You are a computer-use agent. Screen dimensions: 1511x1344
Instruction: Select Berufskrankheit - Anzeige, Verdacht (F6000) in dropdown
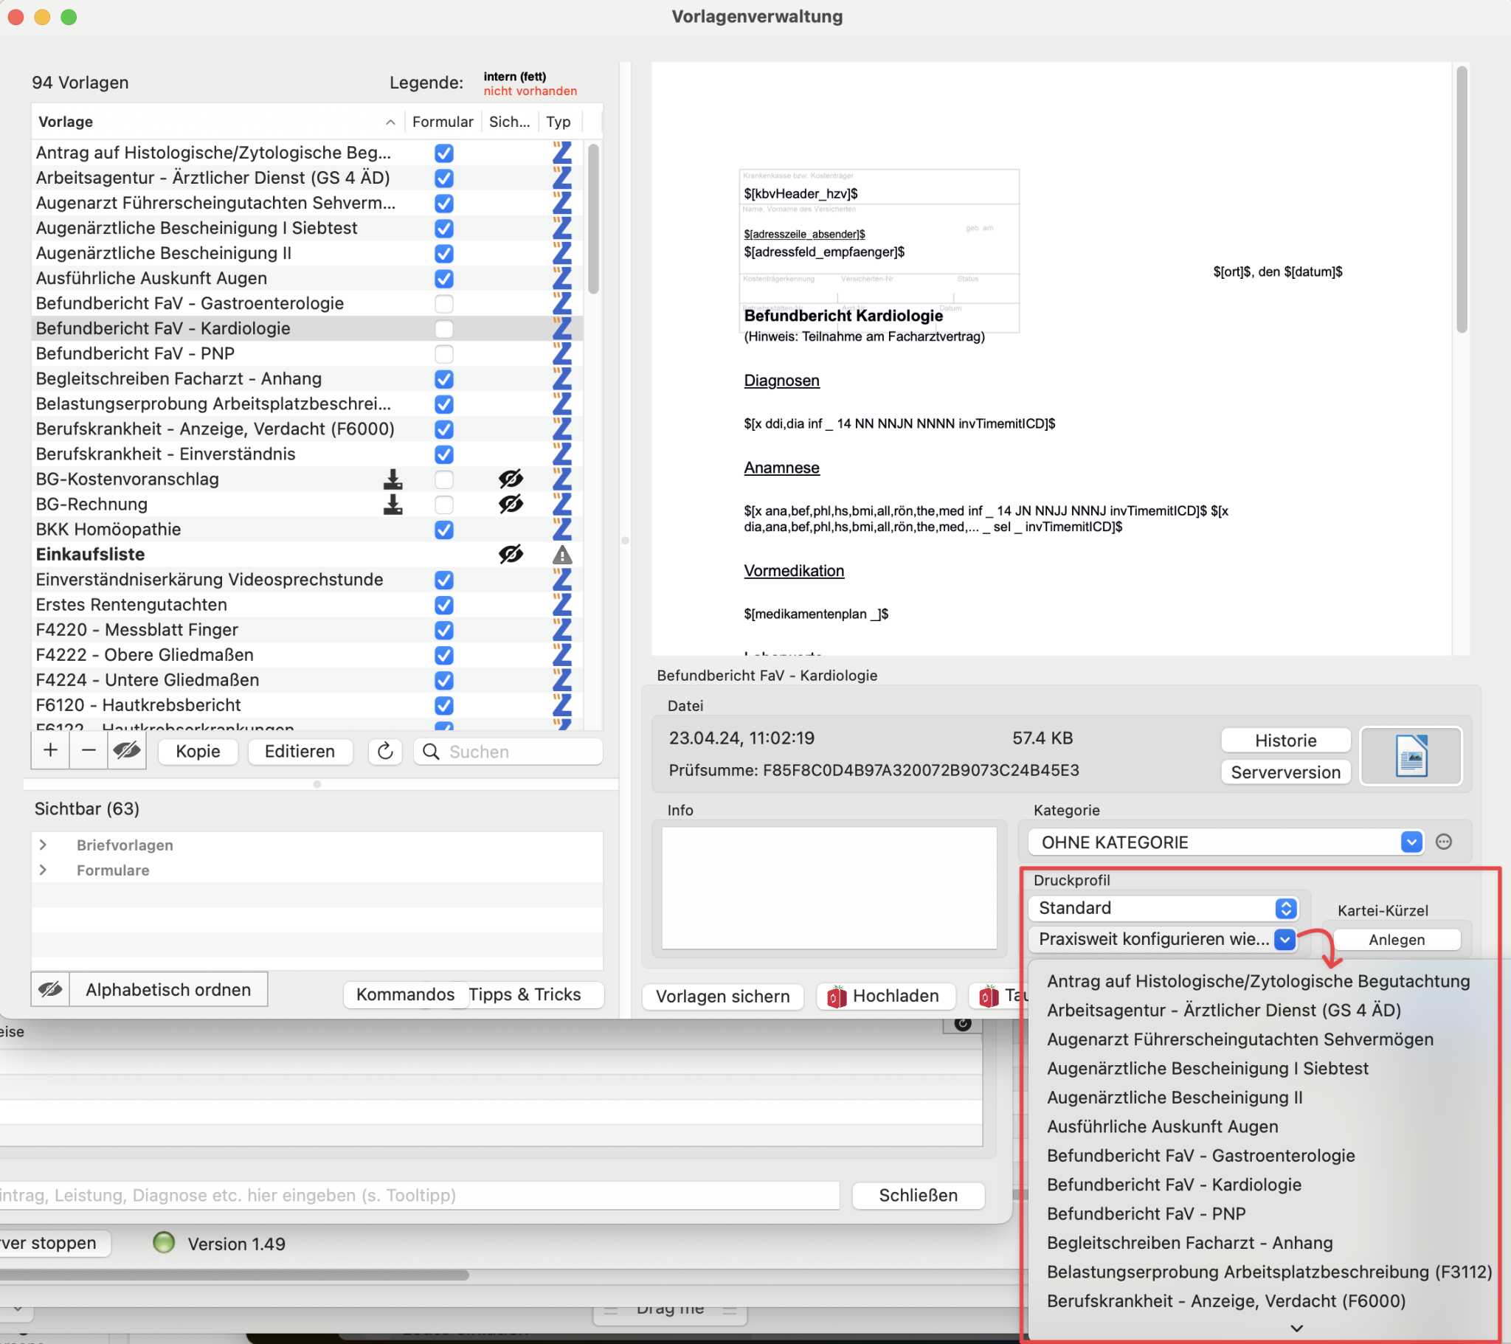point(1225,1301)
